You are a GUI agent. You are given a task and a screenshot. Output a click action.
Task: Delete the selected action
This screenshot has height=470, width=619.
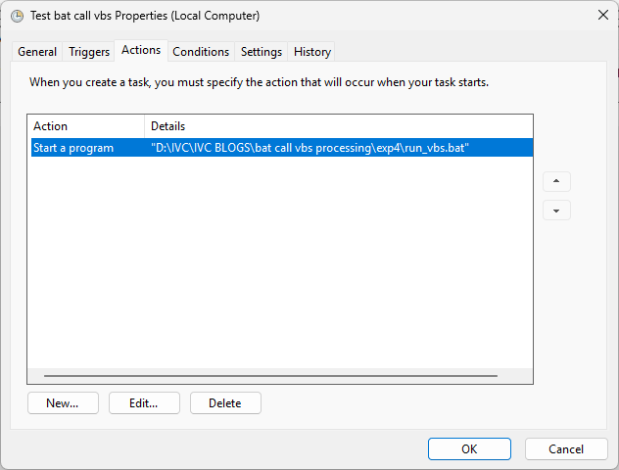(x=225, y=403)
